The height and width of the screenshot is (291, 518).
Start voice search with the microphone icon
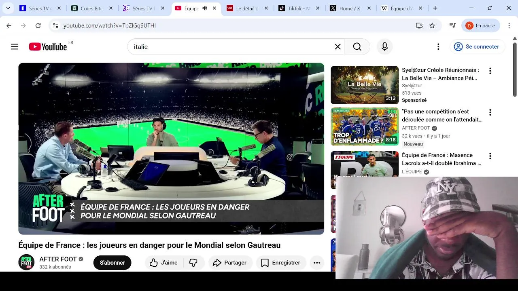(384, 47)
